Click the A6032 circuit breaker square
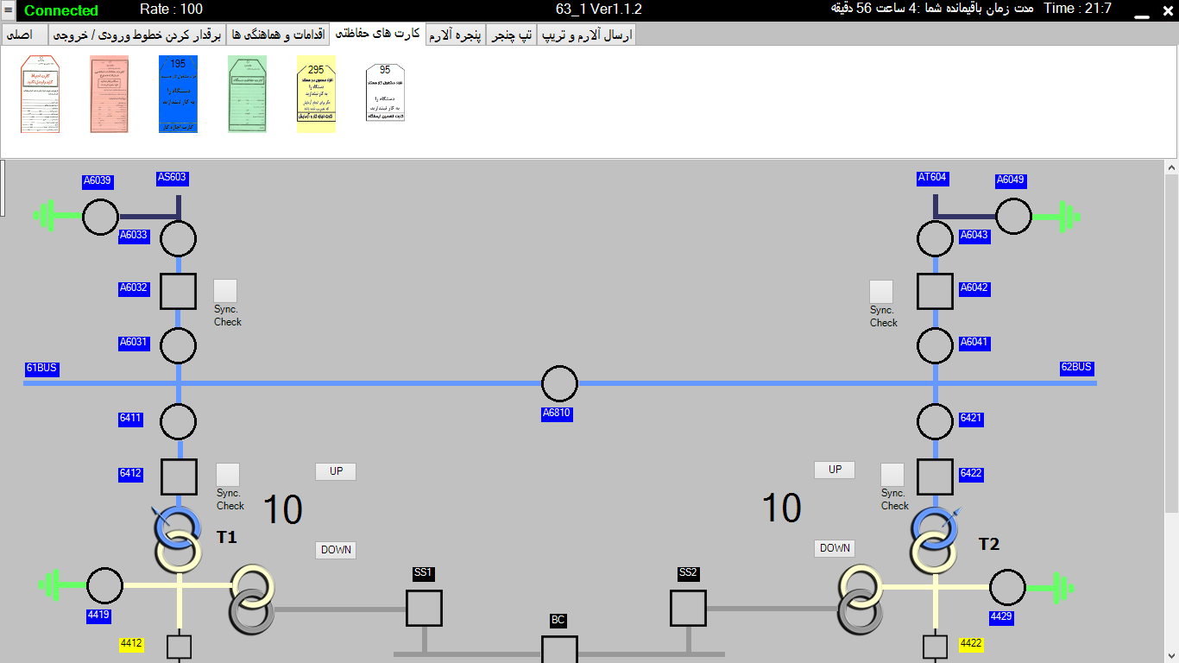The width and height of the screenshot is (1179, 663). [x=179, y=291]
